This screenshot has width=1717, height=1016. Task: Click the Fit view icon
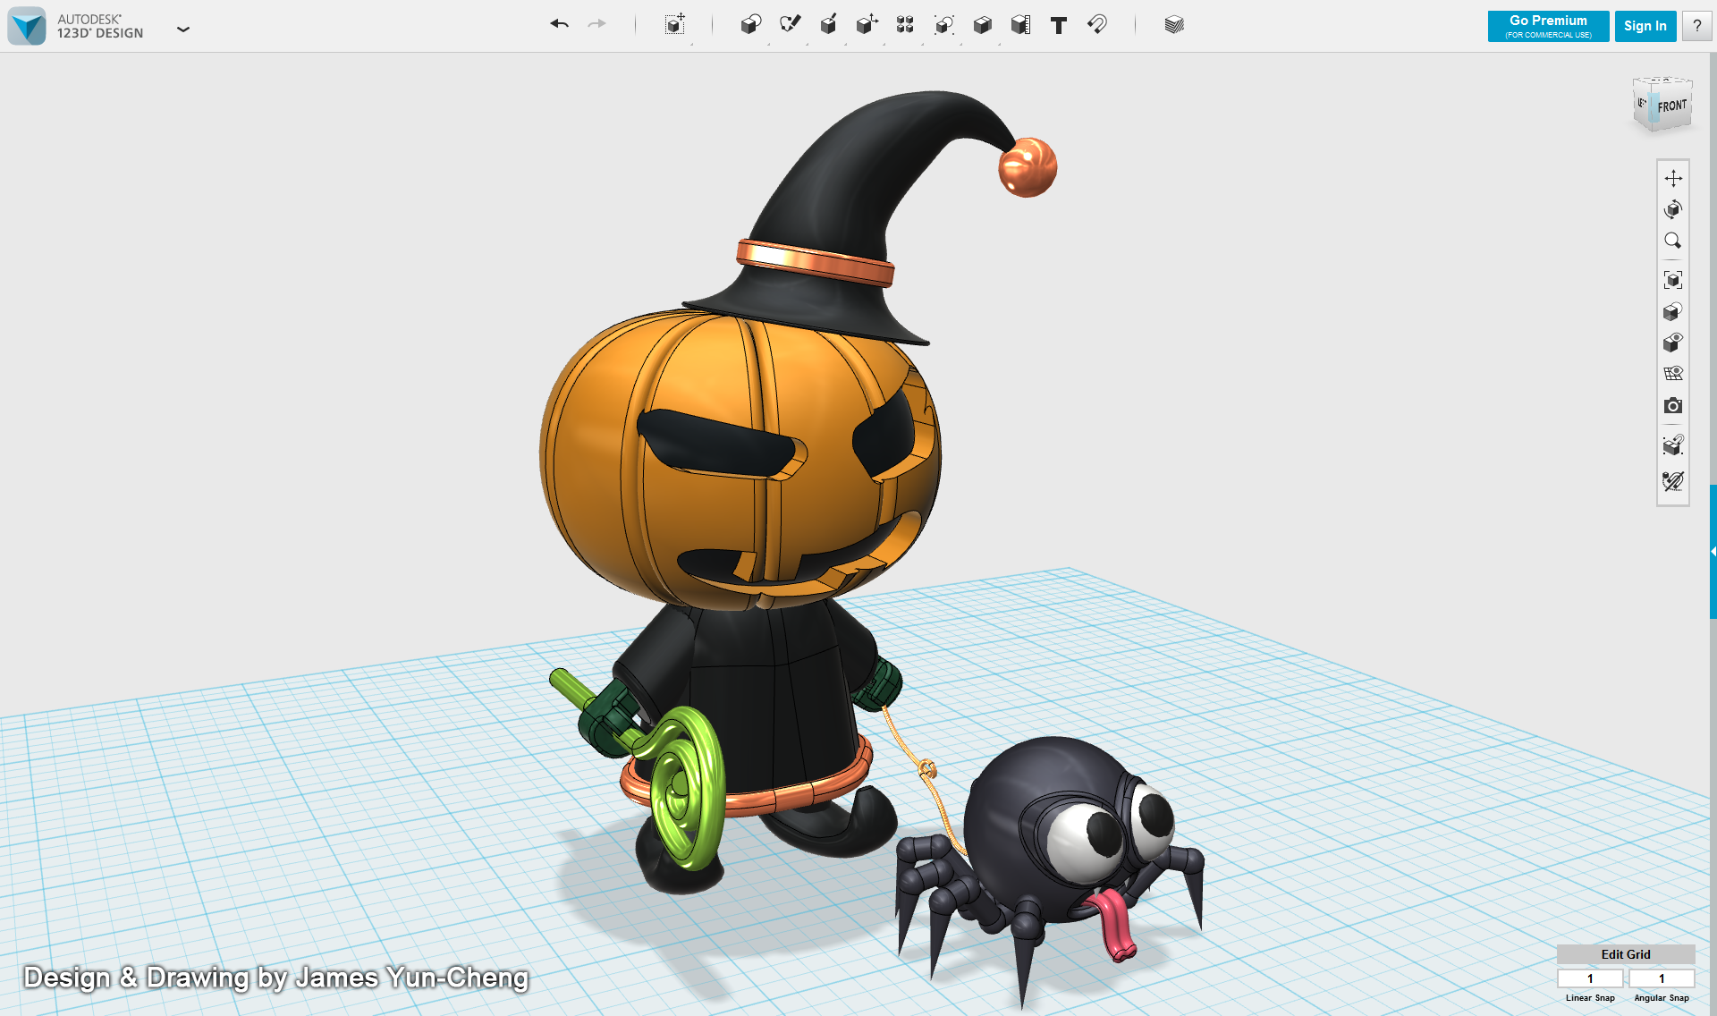click(1672, 280)
